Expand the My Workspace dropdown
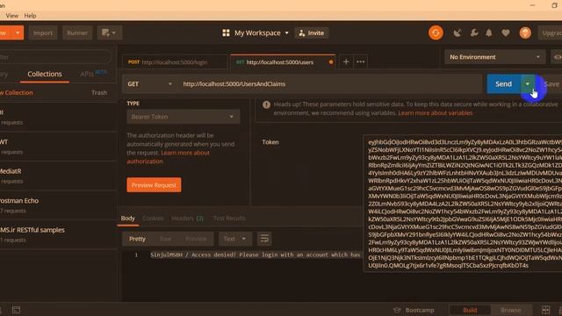Viewport: 562px width, 316px height. (x=286, y=33)
